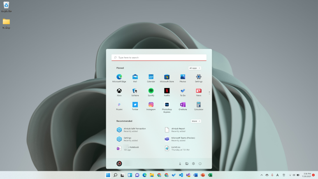Click the OneDrive cloud tray icon
Image resolution: width=318 pixels, height=179 pixels.
pos(267,175)
